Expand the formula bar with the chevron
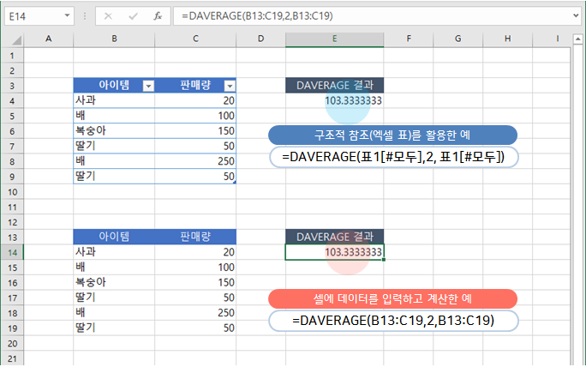This screenshot has height=367, width=586. pos(576,15)
